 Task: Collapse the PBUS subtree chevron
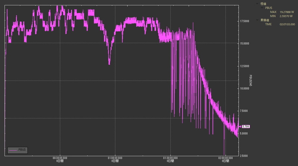tap(262, 8)
